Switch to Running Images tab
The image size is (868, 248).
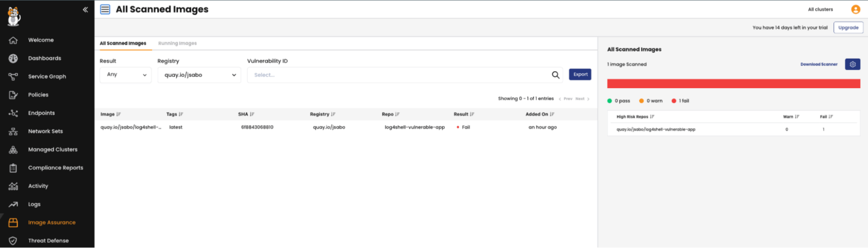177,43
